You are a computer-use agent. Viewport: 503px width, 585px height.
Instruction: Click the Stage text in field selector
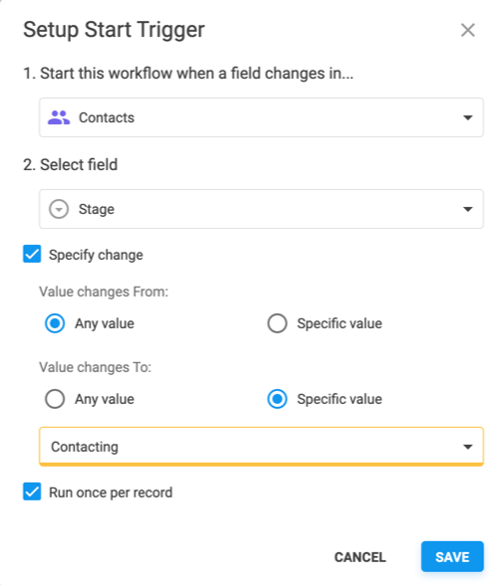[x=97, y=209]
